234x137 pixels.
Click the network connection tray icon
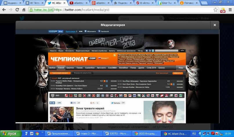pyautogui.click(x=204, y=134)
